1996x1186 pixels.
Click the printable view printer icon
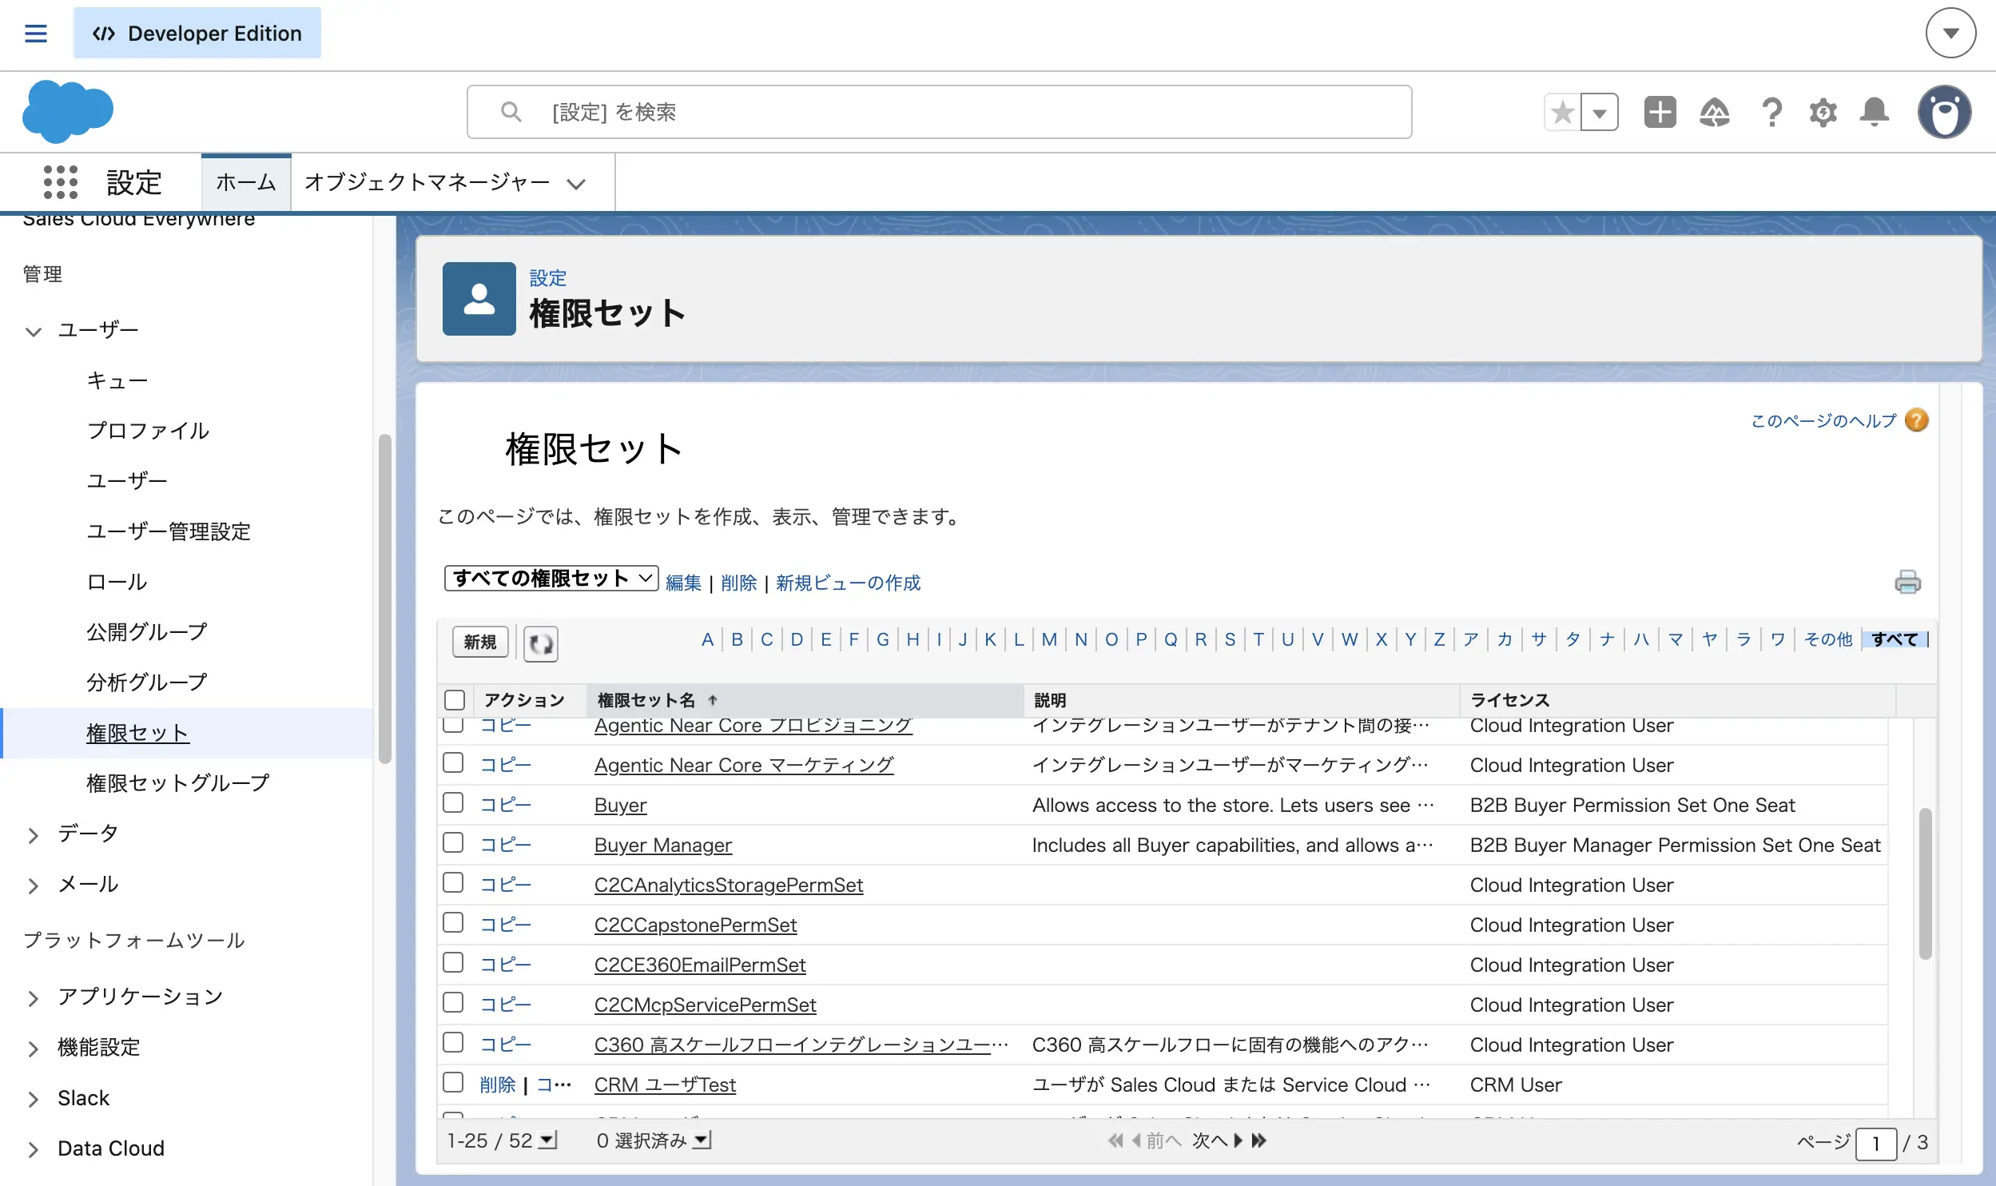pos(1908,582)
